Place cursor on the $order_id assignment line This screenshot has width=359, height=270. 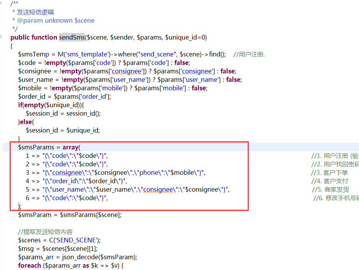coord(64,96)
